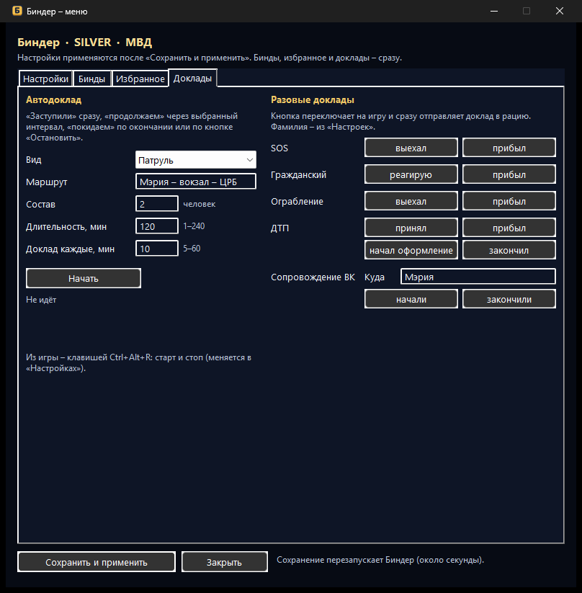Minimize the Биндер window
582x593 pixels.
coord(494,11)
